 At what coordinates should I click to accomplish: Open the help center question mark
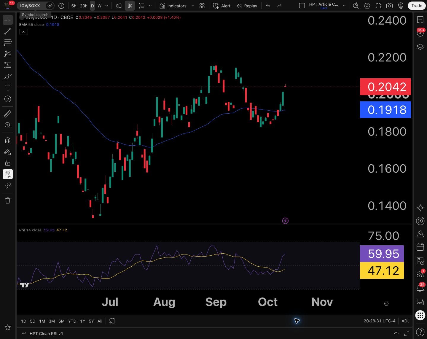point(420,332)
